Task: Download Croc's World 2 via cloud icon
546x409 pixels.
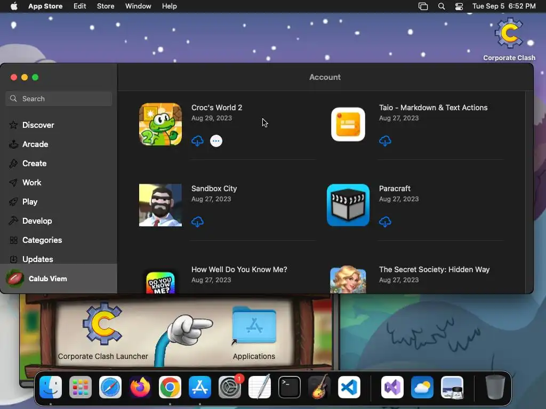Action: coord(197,141)
